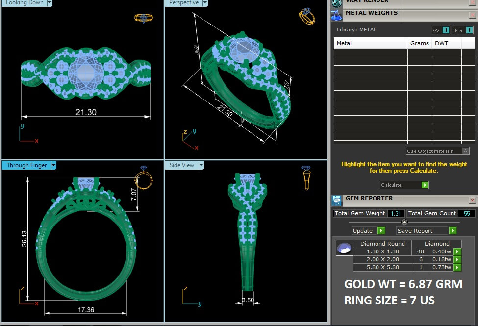Image resolution: width=478 pixels, height=326 pixels.
Task: Click the 0.18tw carat weight cell
Action: pyautogui.click(x=441, y=259)
